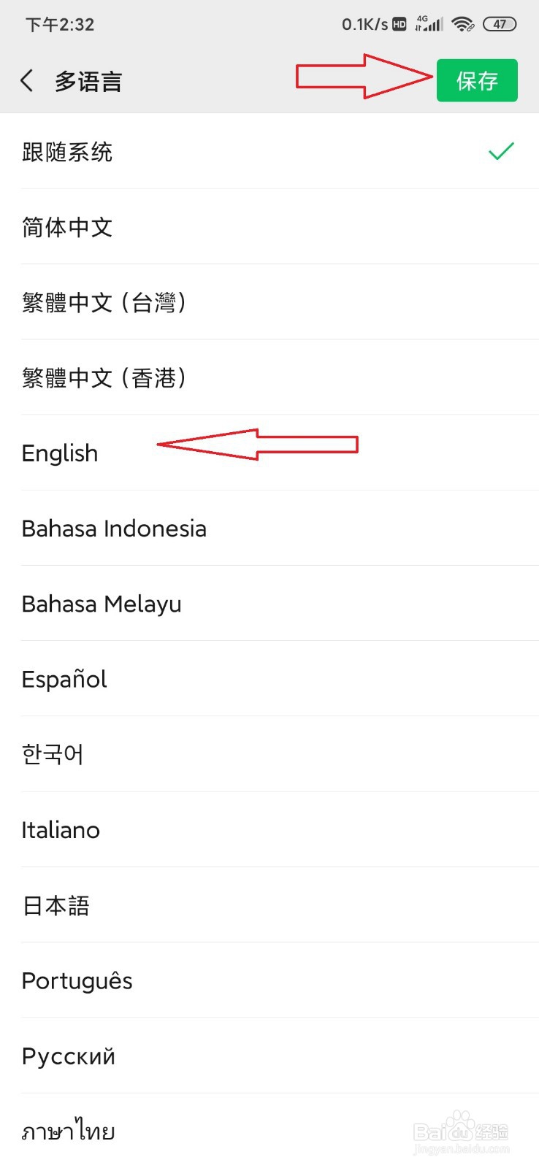Viewport: 539px width, 1168px height.
Task: Choose 한국어 Korean language
Action: pyautogui.click(x=53, y=754)
